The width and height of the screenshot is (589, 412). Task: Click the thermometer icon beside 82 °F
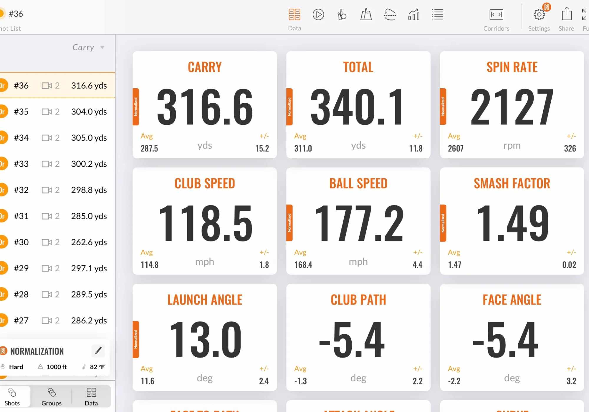tap(84, 367)
